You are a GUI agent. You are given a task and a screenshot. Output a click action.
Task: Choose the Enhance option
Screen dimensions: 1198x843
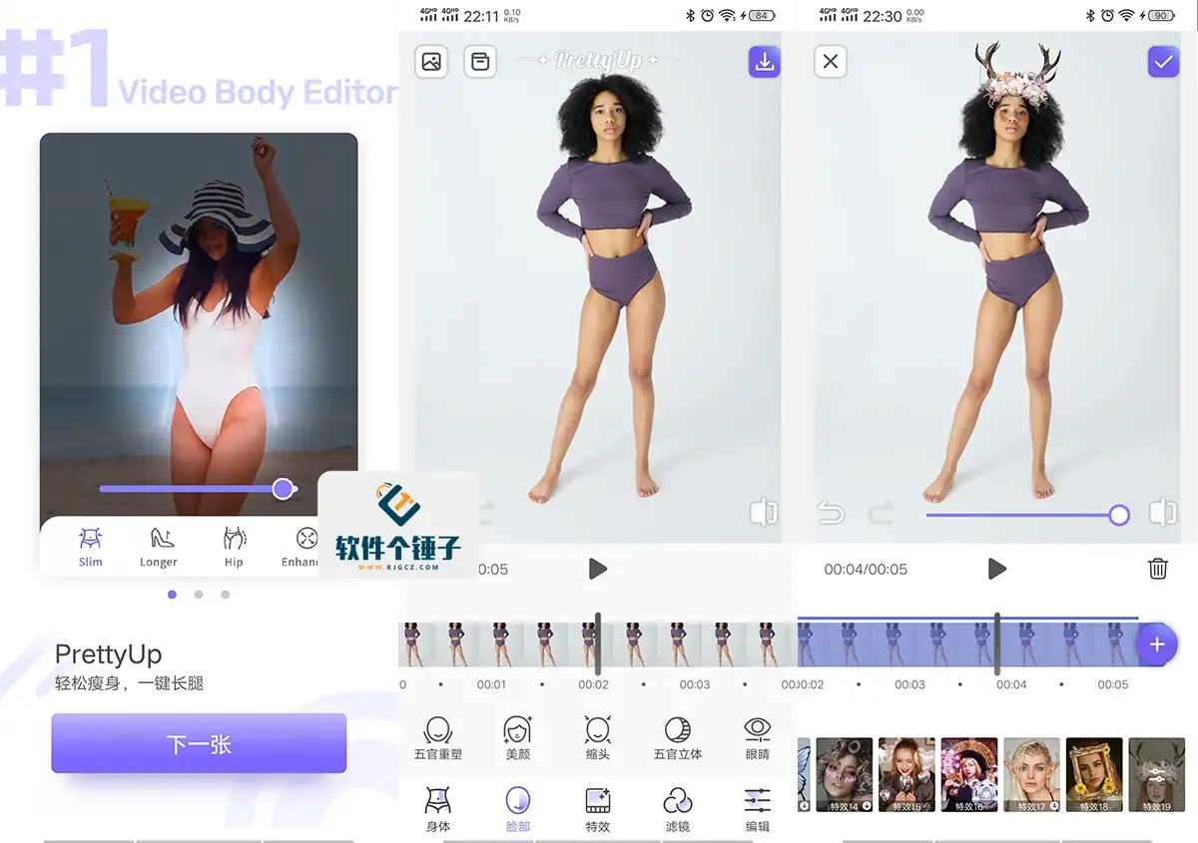click(300, 547)
